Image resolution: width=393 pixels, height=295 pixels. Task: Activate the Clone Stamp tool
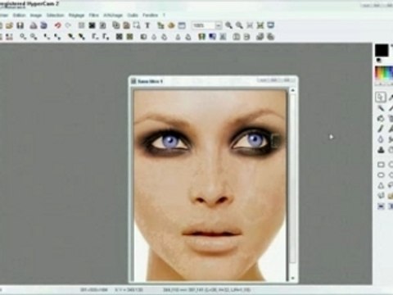pos(381,150)
